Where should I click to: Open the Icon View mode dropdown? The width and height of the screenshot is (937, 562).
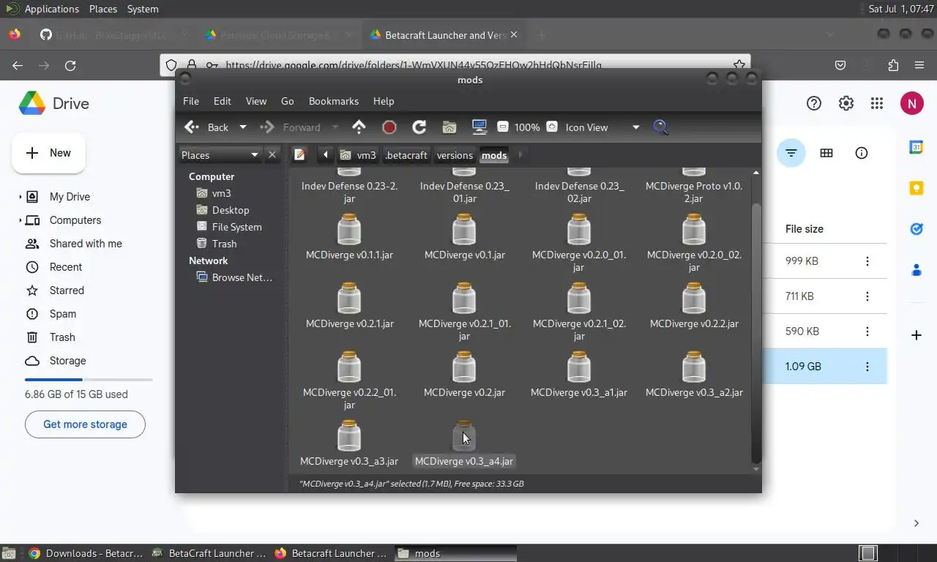pyautogui.click(x=602, y=127)
